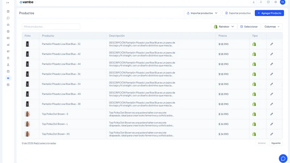Click Shopify icon for Low Rise Blue - 32
The width and height of the screenshot is (290, 163).
click(x=254, y=44)
